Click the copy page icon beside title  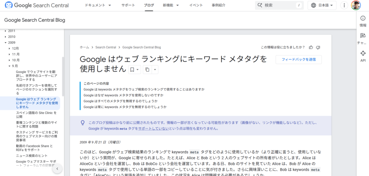coord(147,69)
